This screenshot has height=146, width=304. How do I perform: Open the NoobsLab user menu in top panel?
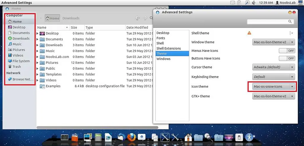click(286, 2)
